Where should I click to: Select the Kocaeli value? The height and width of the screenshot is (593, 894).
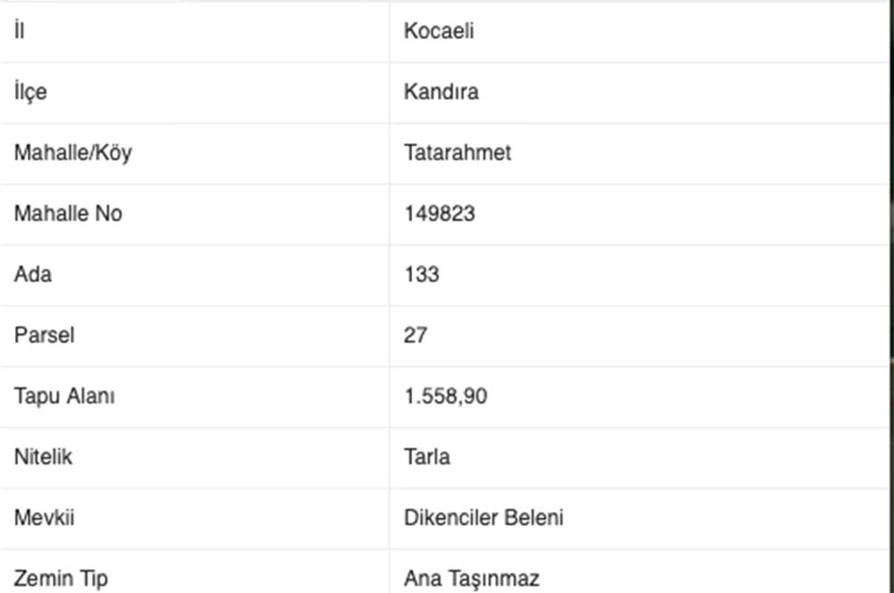point(439,31)
